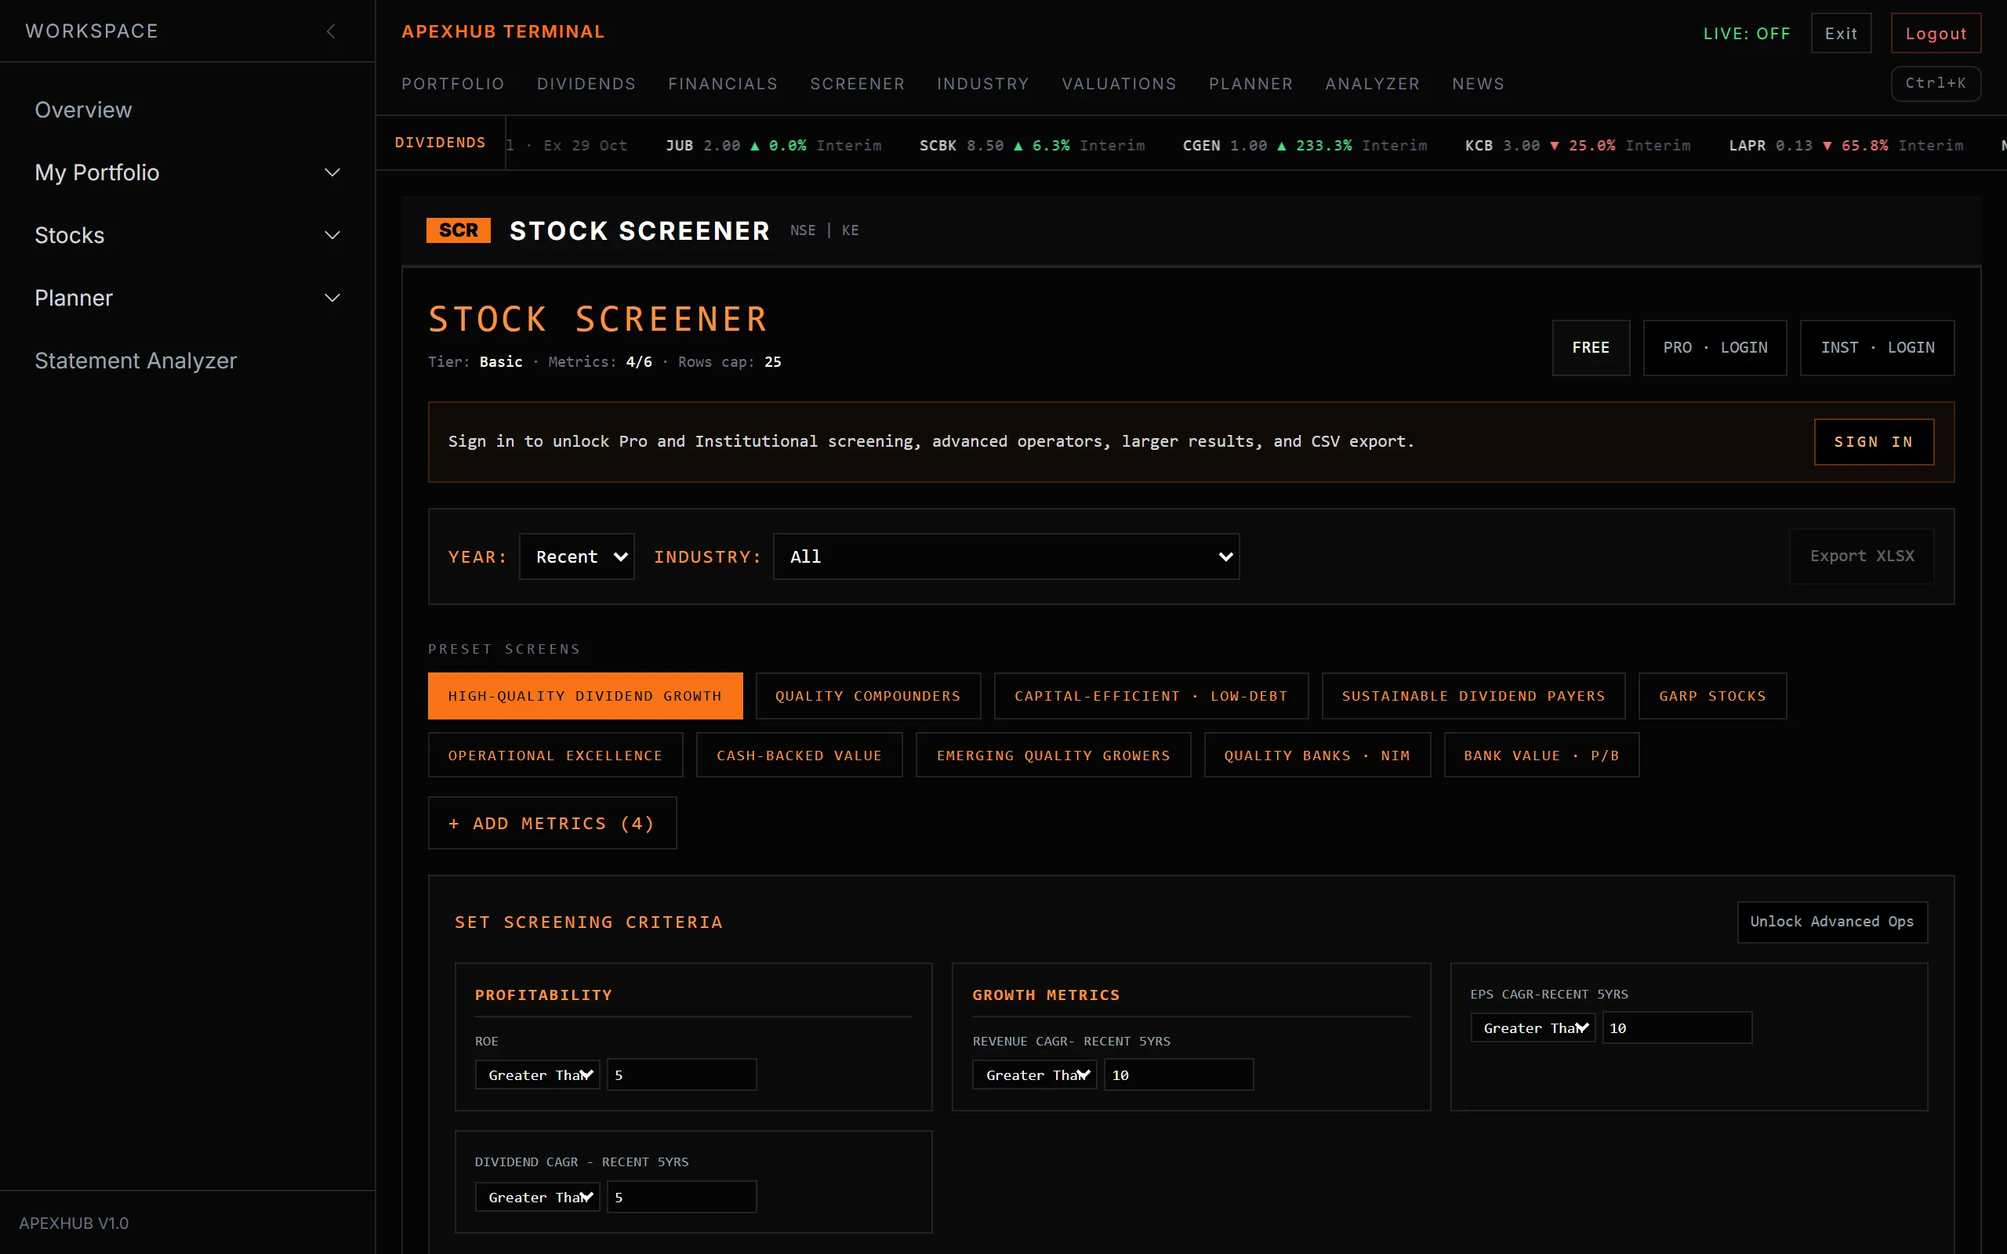Select the Operational Excellence preset

555,756
